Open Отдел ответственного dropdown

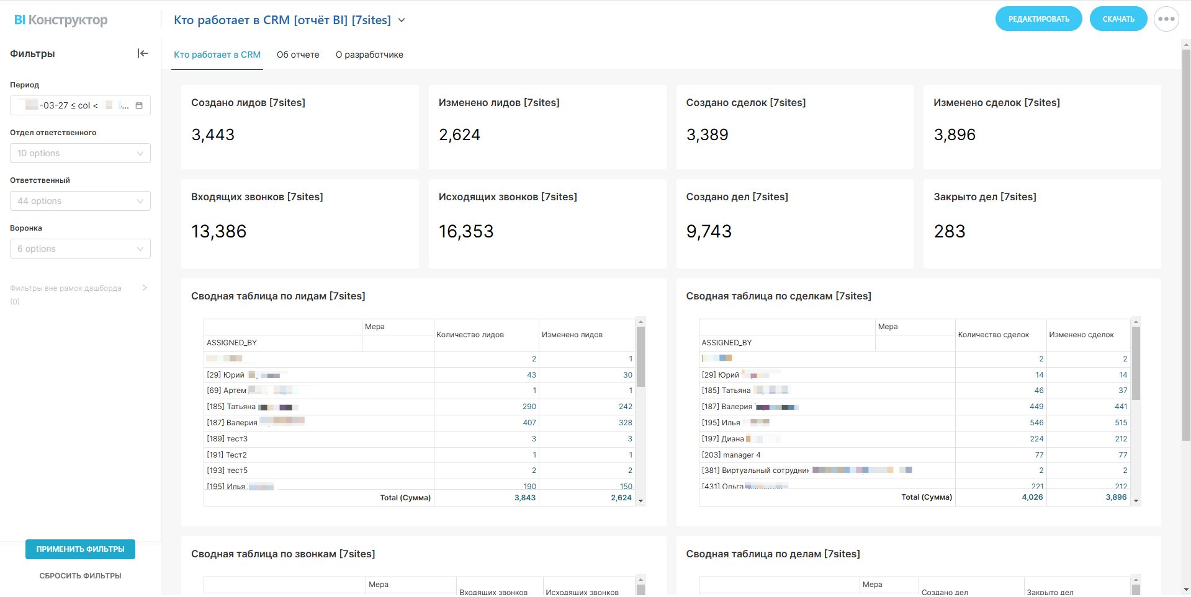(80, 153)
